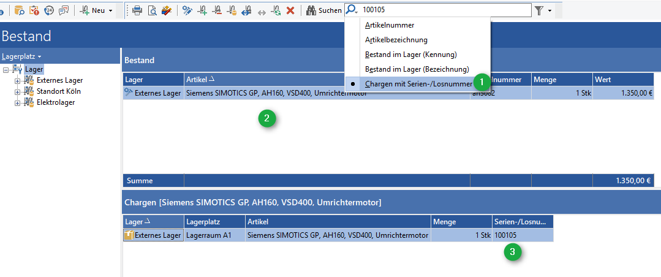The image size is (661, 277).
Task: Click the edit article pencil icon
Action: coord(187,10)
